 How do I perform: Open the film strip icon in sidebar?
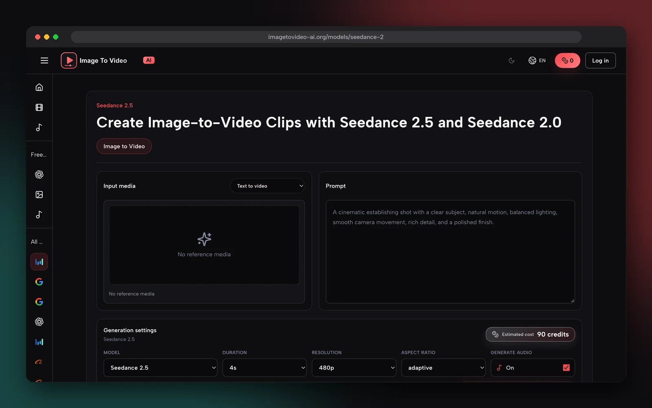pyautogui.click(x=39, y=107)
